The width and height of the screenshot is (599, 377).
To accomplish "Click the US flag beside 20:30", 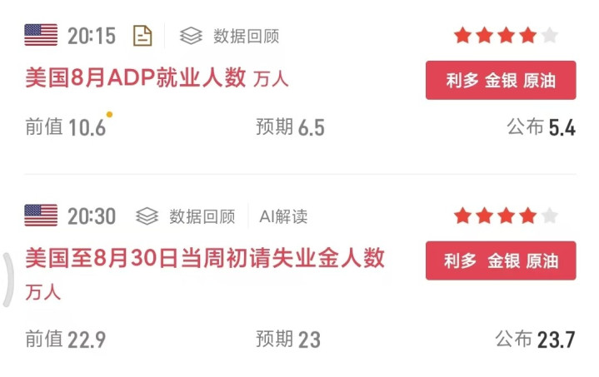I will [x=41, y=216].
